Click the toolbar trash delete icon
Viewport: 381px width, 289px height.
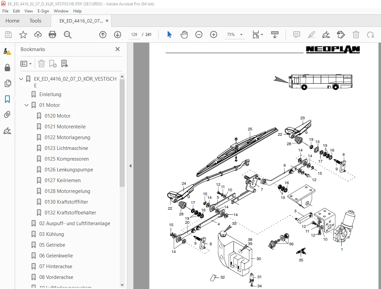click(356, 35)
